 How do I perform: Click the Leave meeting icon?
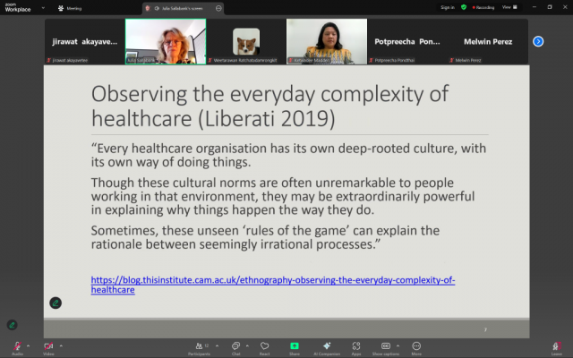click(x=556, y=345)
